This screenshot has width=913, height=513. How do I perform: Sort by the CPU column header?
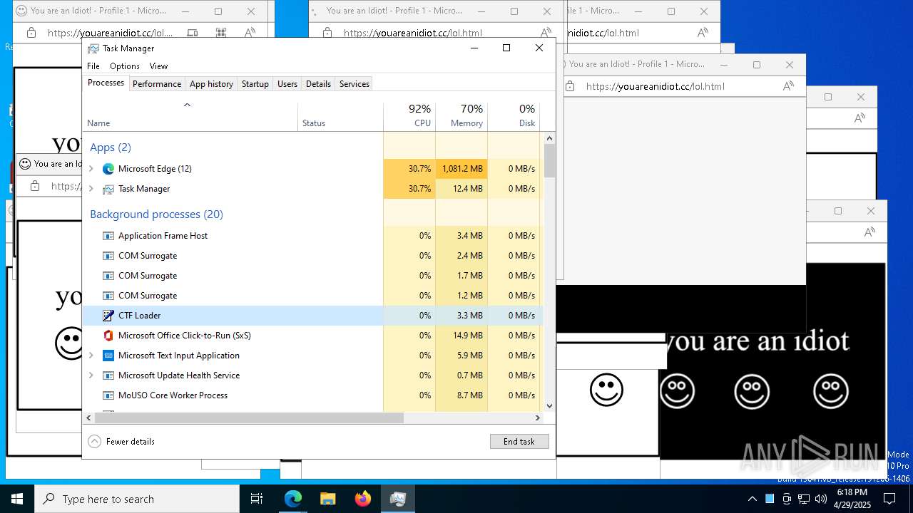(409, 116)
